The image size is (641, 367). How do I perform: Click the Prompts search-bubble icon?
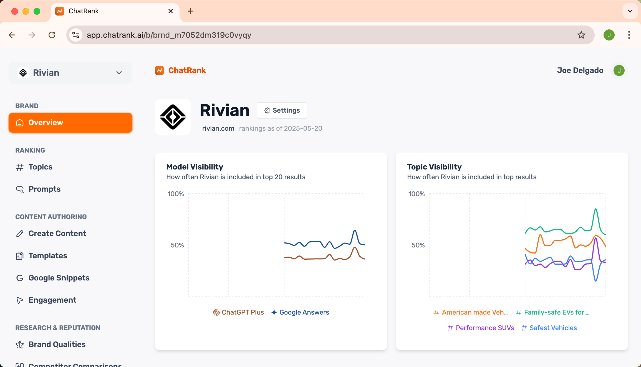click(20, 189)
